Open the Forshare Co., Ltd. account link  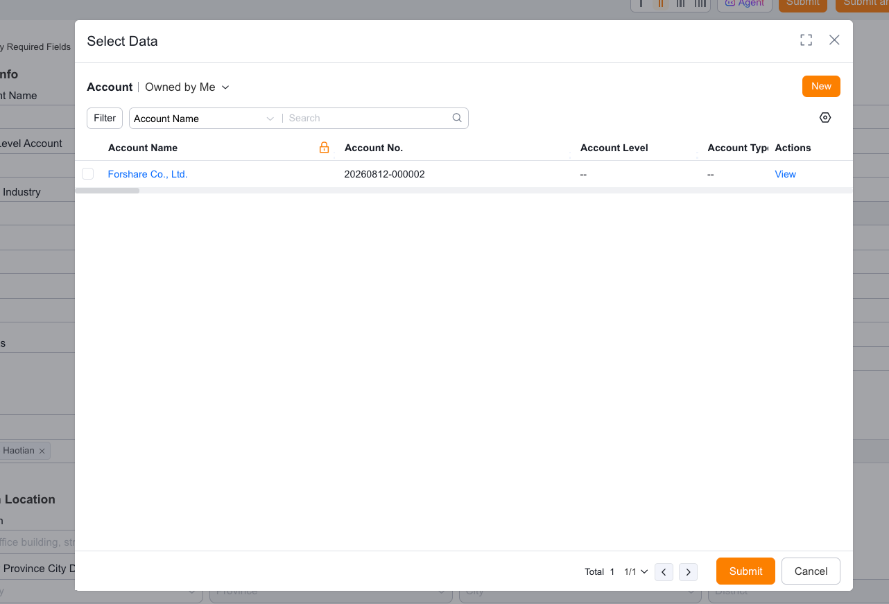tap(148, 174)
